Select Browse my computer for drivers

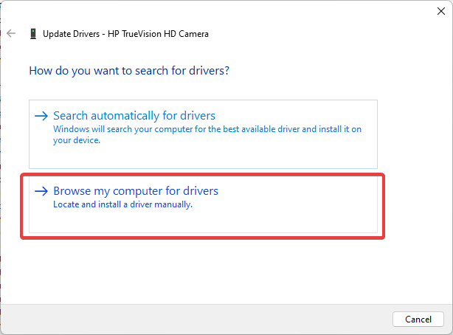(136, 191)
